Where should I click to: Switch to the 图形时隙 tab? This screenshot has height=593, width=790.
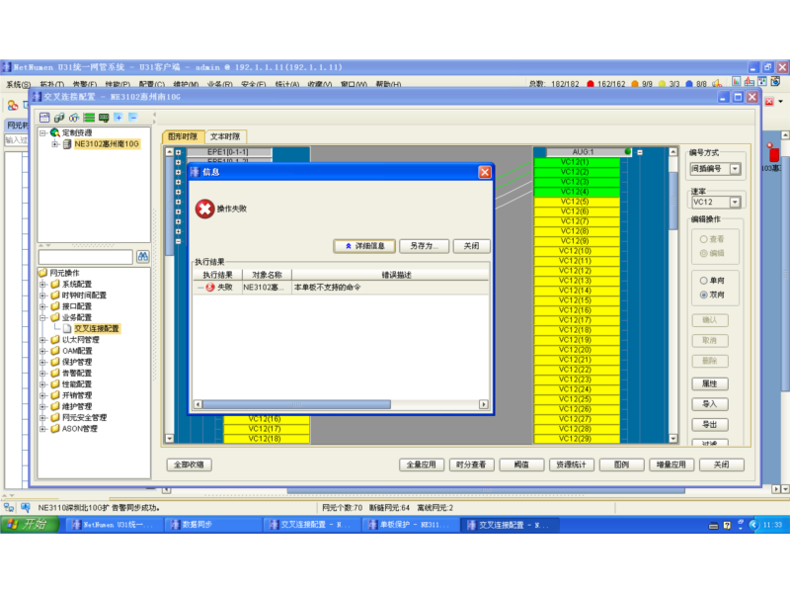182,136
